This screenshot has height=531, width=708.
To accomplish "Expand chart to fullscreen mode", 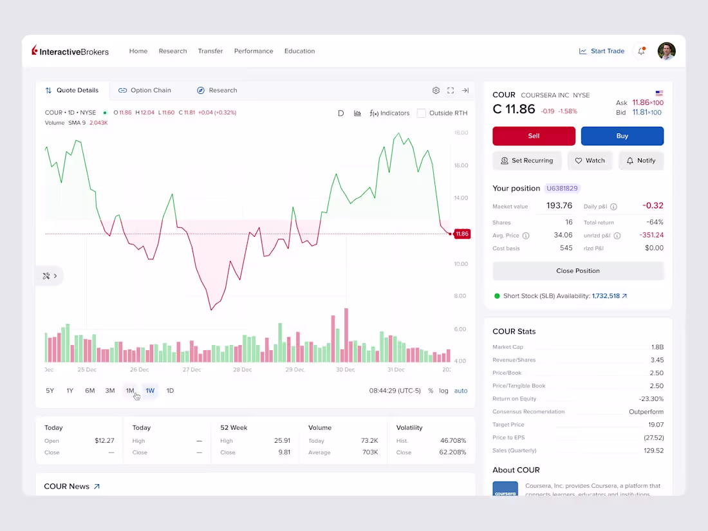I will coord(450,90).
